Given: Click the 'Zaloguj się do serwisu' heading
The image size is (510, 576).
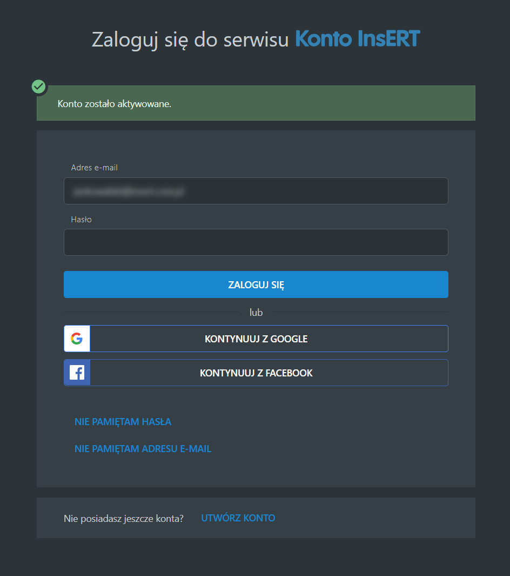Looking at the screenshot, I should (190, 39).
